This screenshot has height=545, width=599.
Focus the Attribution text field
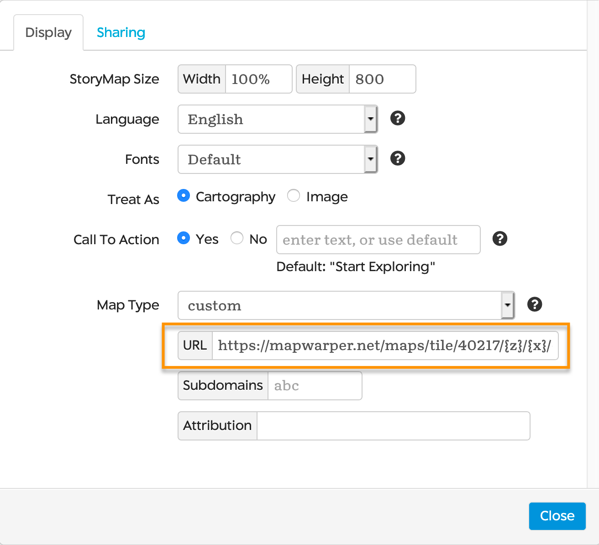[393, 425]
